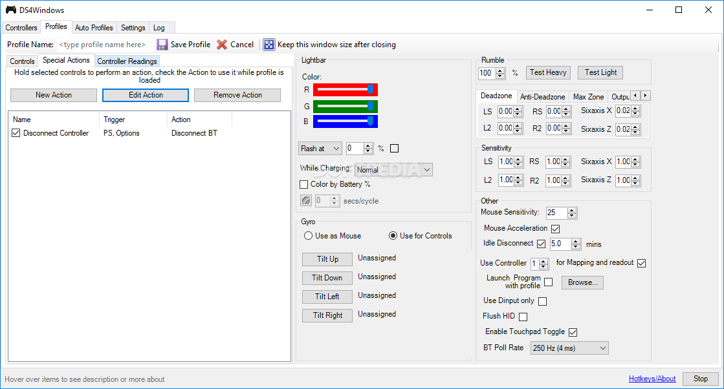Toggle the Disconnect Controller action checkbox
Image resolution: width=724 pixels, height=389 pixels.
[x=16, y=132]
